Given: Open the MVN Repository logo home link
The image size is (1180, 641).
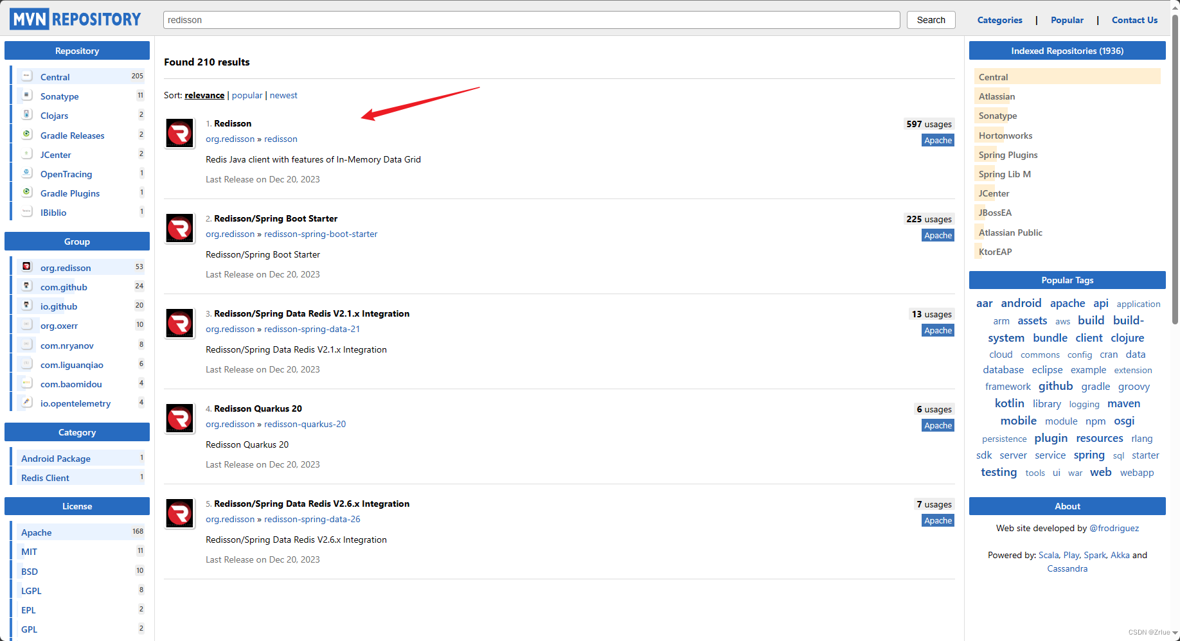Looking at the screenshot, I should [x=75, y=19].
